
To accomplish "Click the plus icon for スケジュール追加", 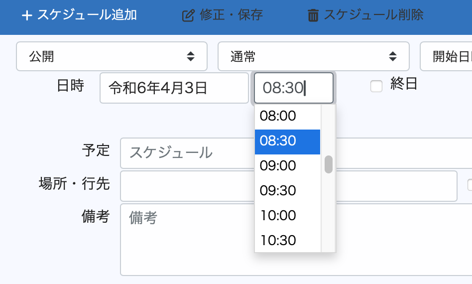I will [x=27, y=15].
